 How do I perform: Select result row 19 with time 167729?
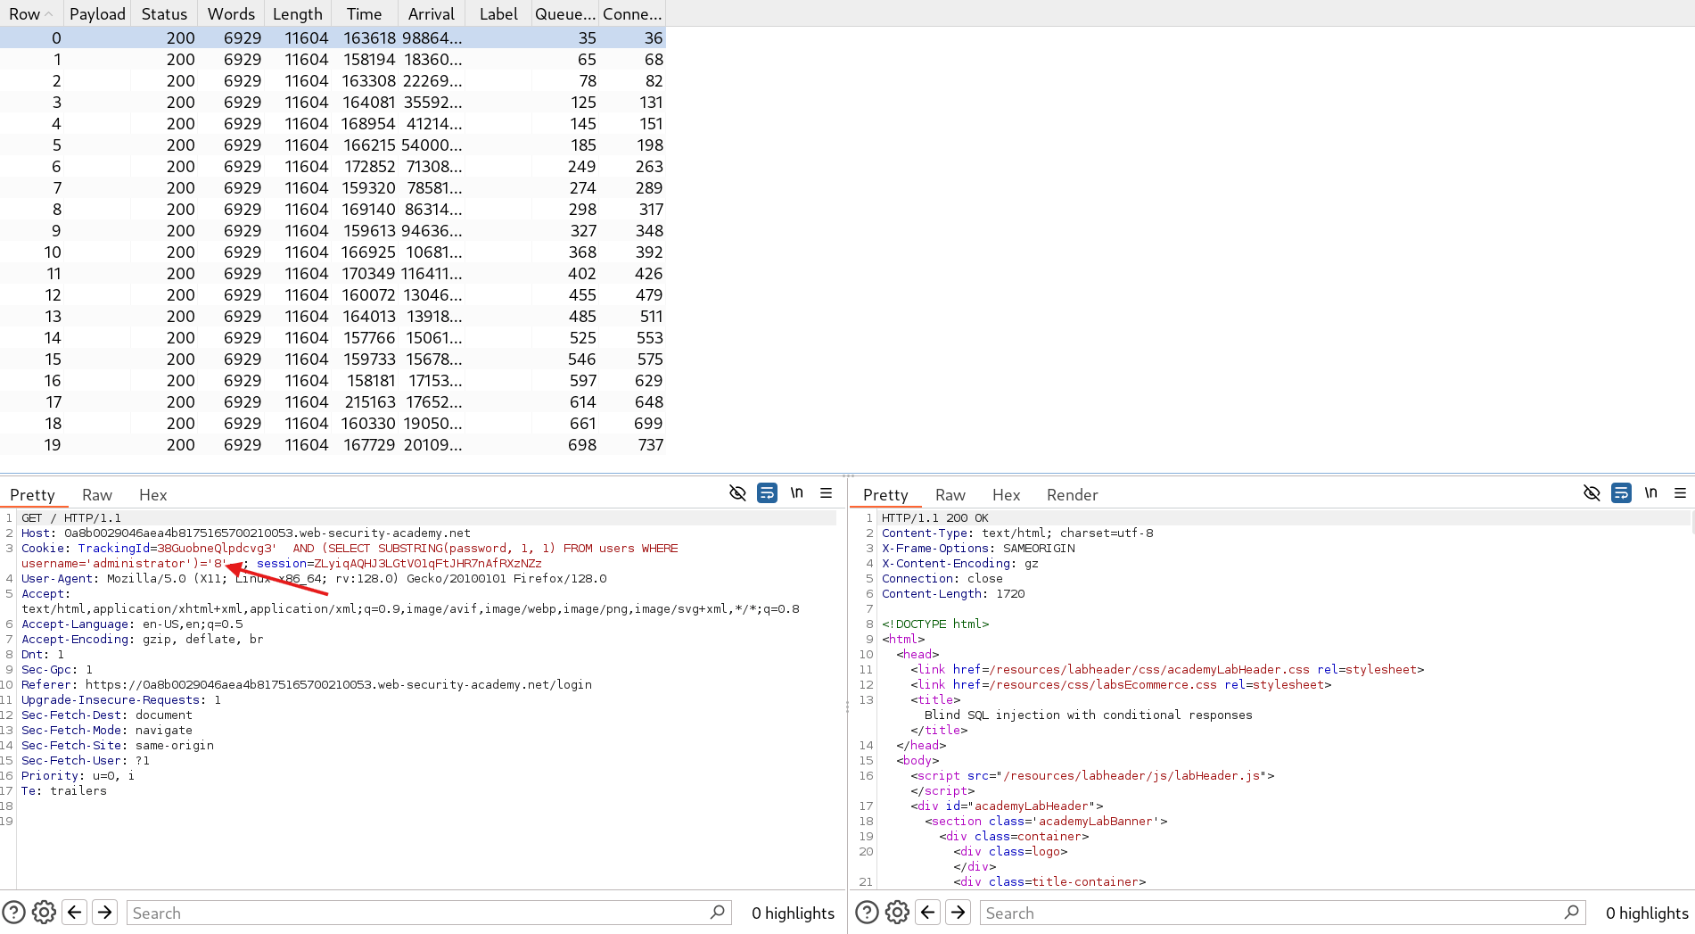tap(333, 444)
